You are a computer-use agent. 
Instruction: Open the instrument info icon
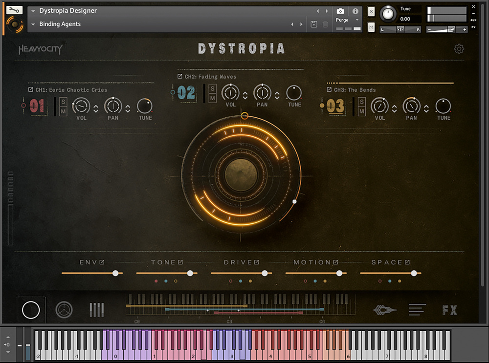pos(356,11)
